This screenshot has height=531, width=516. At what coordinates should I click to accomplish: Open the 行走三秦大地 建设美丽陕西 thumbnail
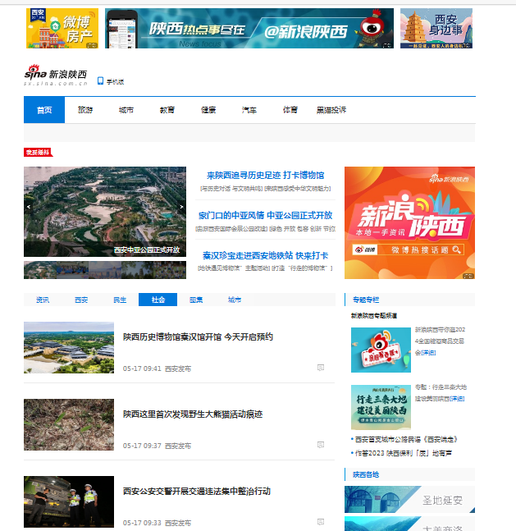pyautogui.click(x=381, y=407)
